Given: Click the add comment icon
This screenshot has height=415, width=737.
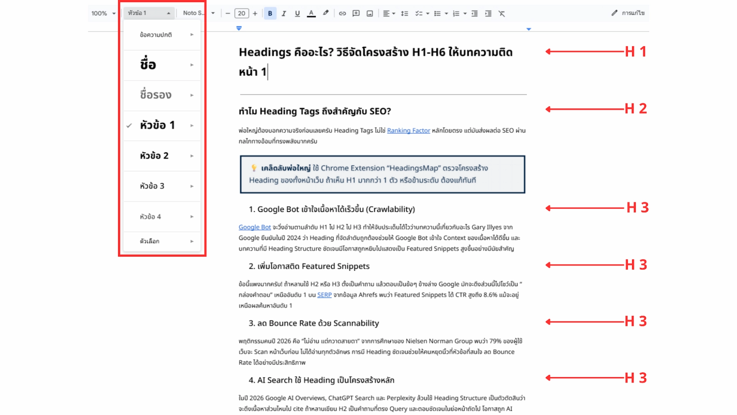Looking at the screenshot, I should (x=356, y=13).
